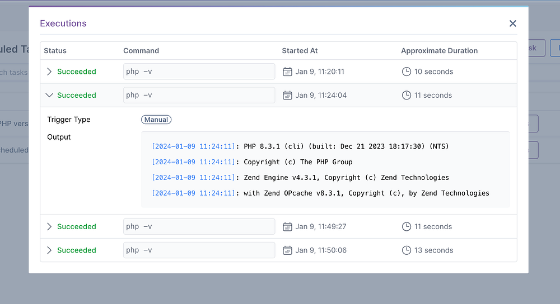Viewport: 560px width, 304px height.
Task: Click the Manual trigger type badge
Action: (156, 120)
